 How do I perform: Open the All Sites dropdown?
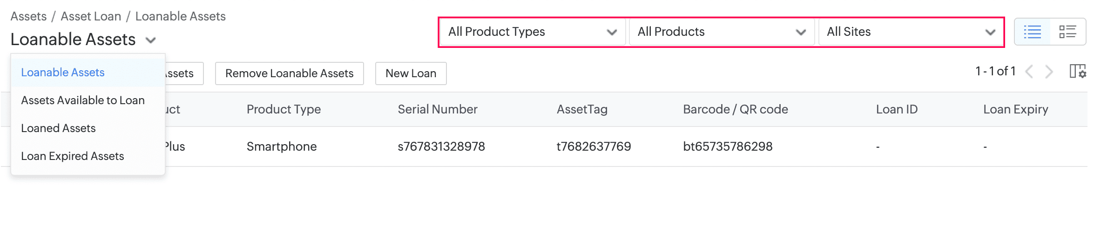[911, 32]
